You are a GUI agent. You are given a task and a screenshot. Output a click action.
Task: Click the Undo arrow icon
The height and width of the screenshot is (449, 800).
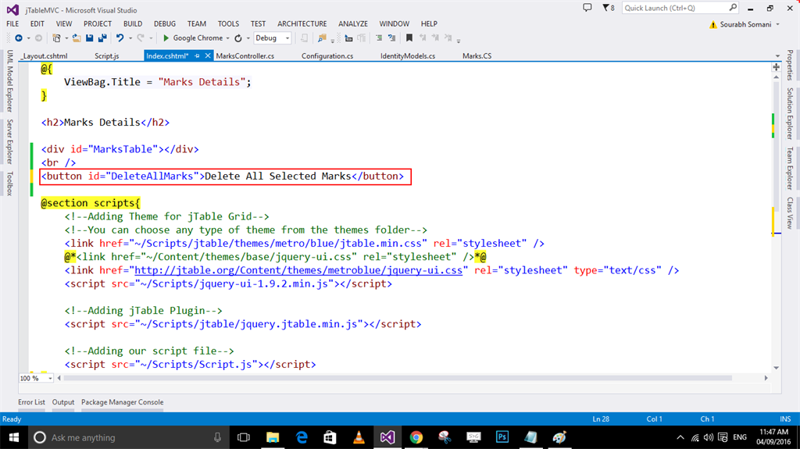pos(120,38)
